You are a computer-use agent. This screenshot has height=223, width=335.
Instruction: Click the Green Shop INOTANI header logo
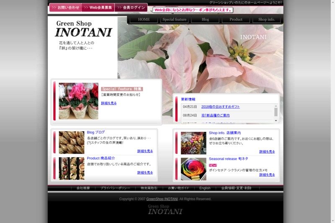click(83, 29)
